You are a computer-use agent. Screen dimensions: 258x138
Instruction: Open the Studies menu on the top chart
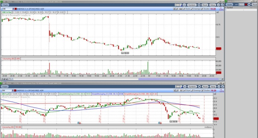click(206, 9)
